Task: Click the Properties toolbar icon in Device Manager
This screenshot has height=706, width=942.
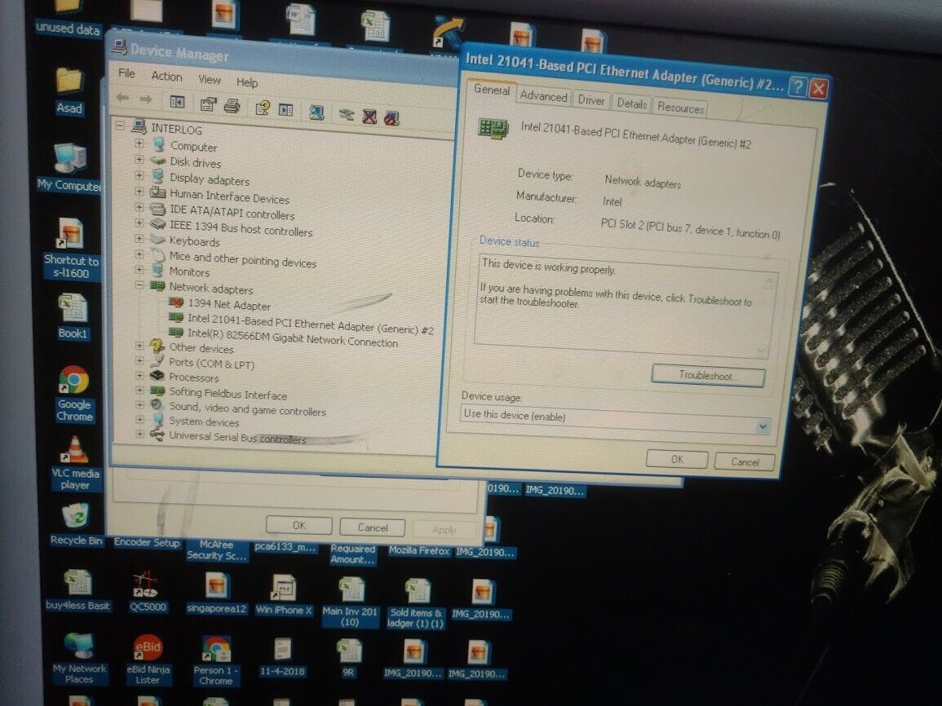Action: coord(209,104)
